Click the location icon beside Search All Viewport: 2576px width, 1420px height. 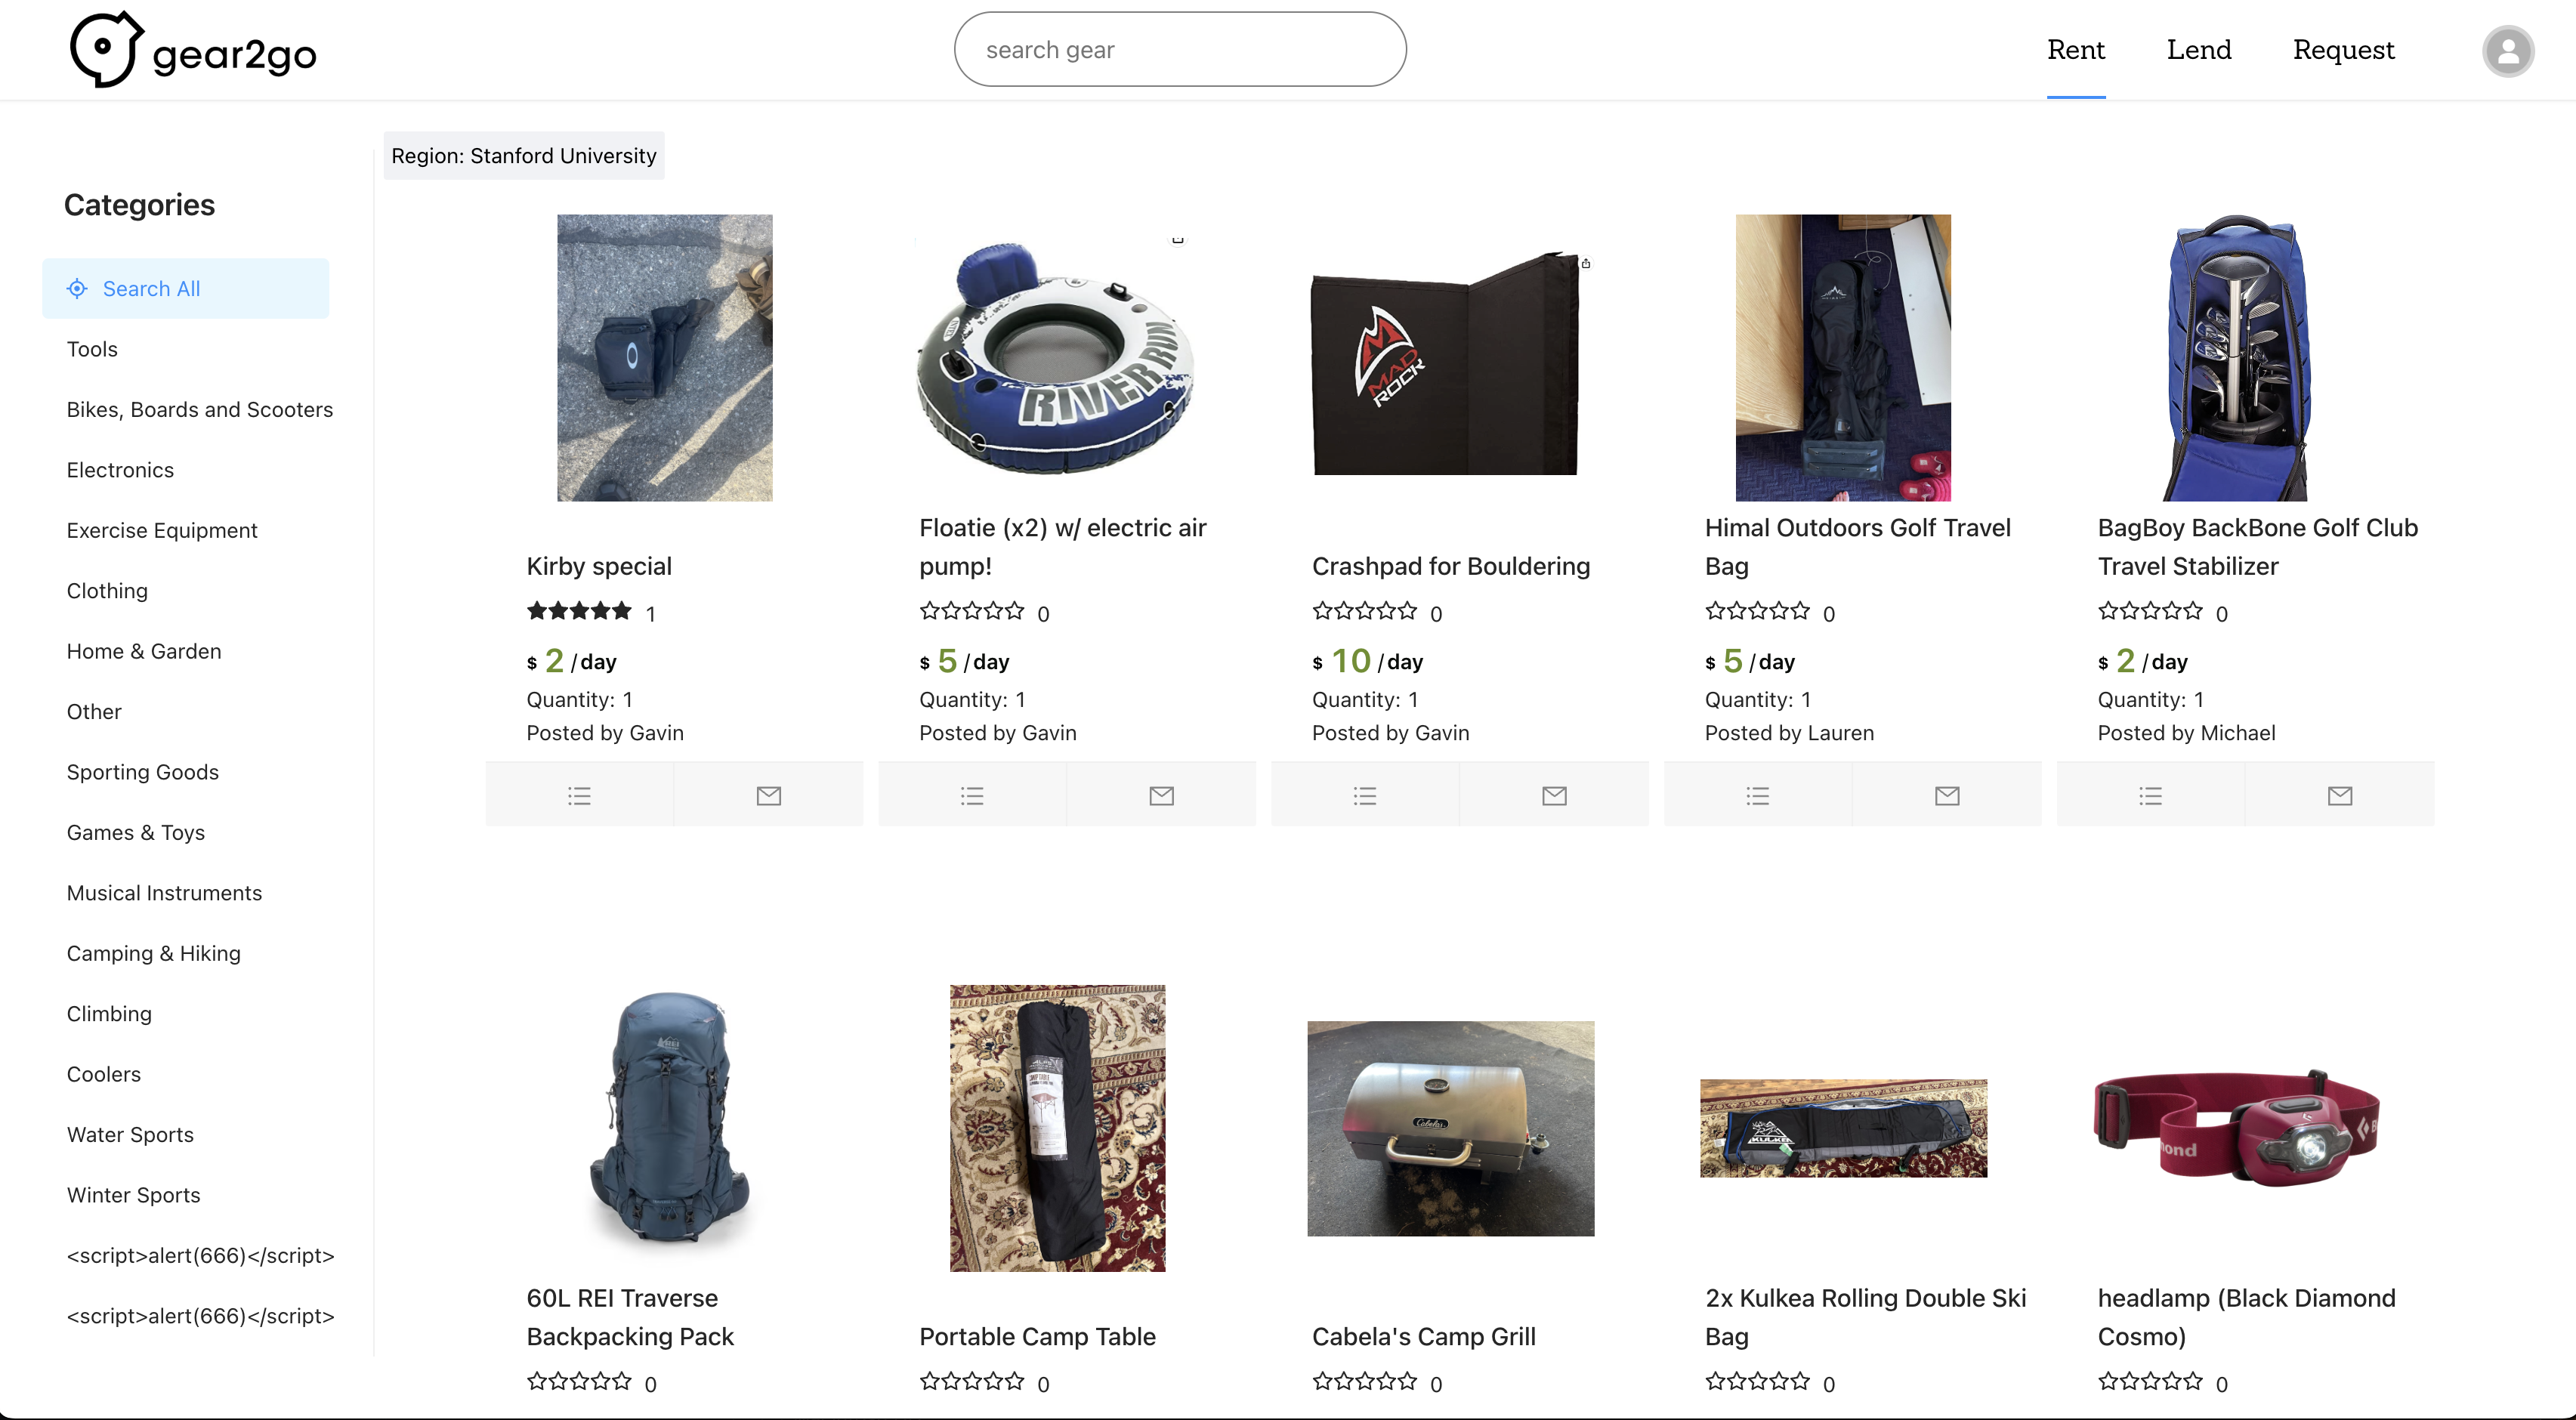77,288
